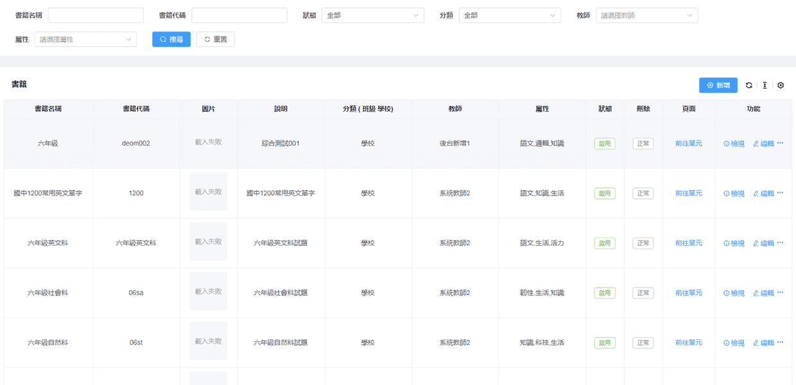Click the table refresh icon

(x=748, y=85)
